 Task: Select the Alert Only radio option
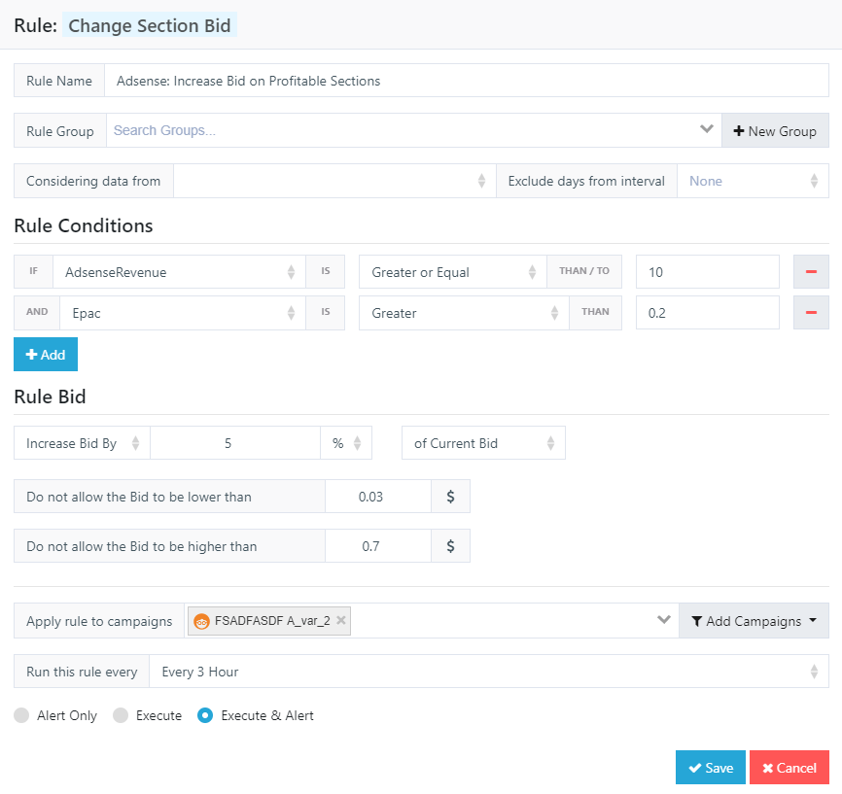click(x=21, y=715)
